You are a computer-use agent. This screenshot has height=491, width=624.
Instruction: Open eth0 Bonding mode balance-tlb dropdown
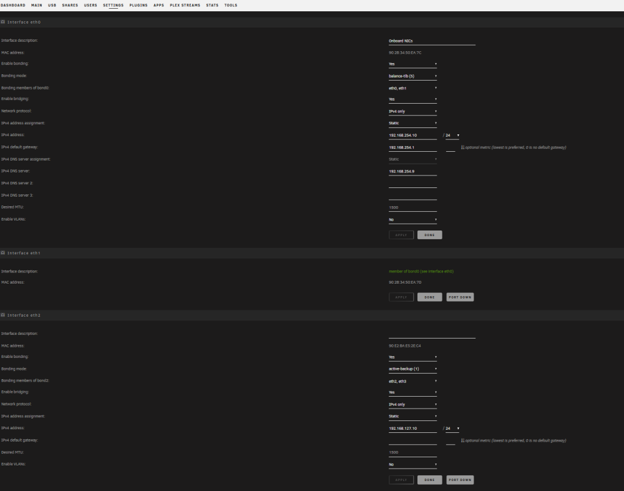(x=412, y=76)
